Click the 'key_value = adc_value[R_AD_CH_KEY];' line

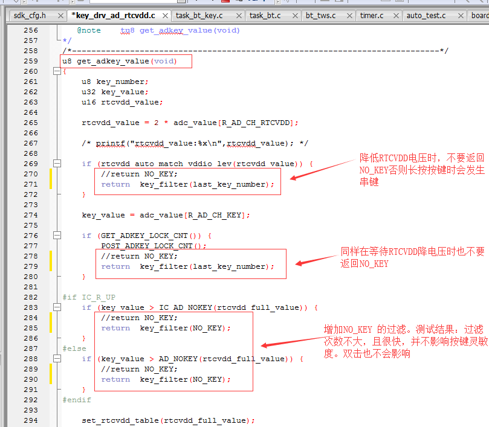tap(166, 215)
